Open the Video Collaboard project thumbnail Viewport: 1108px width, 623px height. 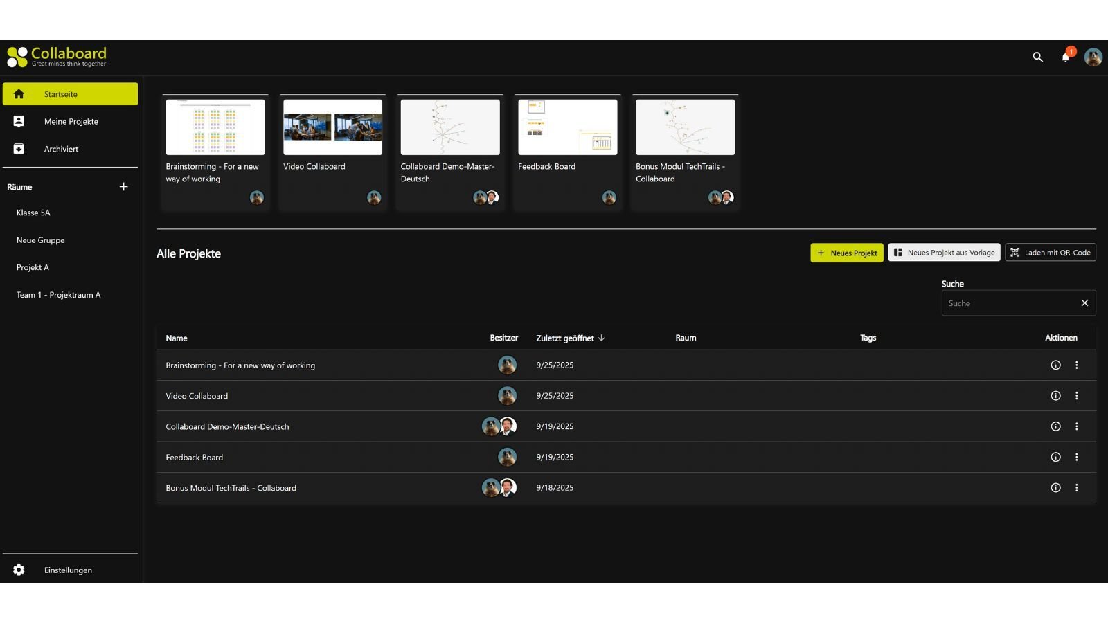pyautogui.click(x=332, y=127)
